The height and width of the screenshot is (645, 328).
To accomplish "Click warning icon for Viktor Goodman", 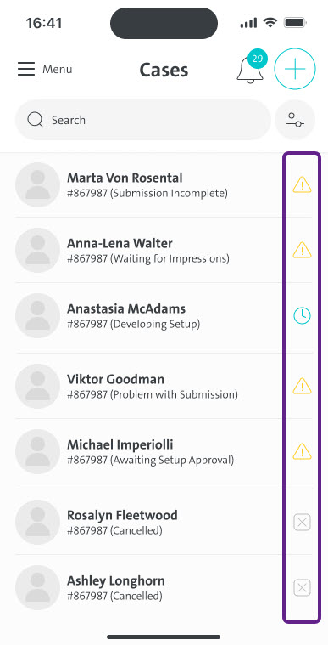I will pyautogui.click(x=302, y=386).
